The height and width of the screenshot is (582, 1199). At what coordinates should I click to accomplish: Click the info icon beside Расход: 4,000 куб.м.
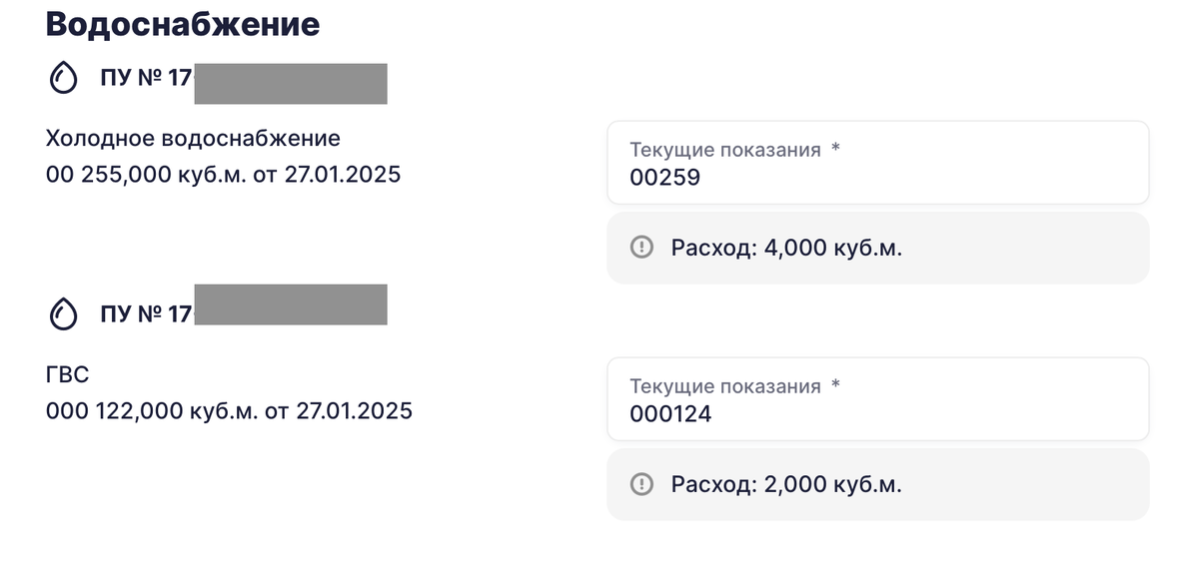pos(641,248)
